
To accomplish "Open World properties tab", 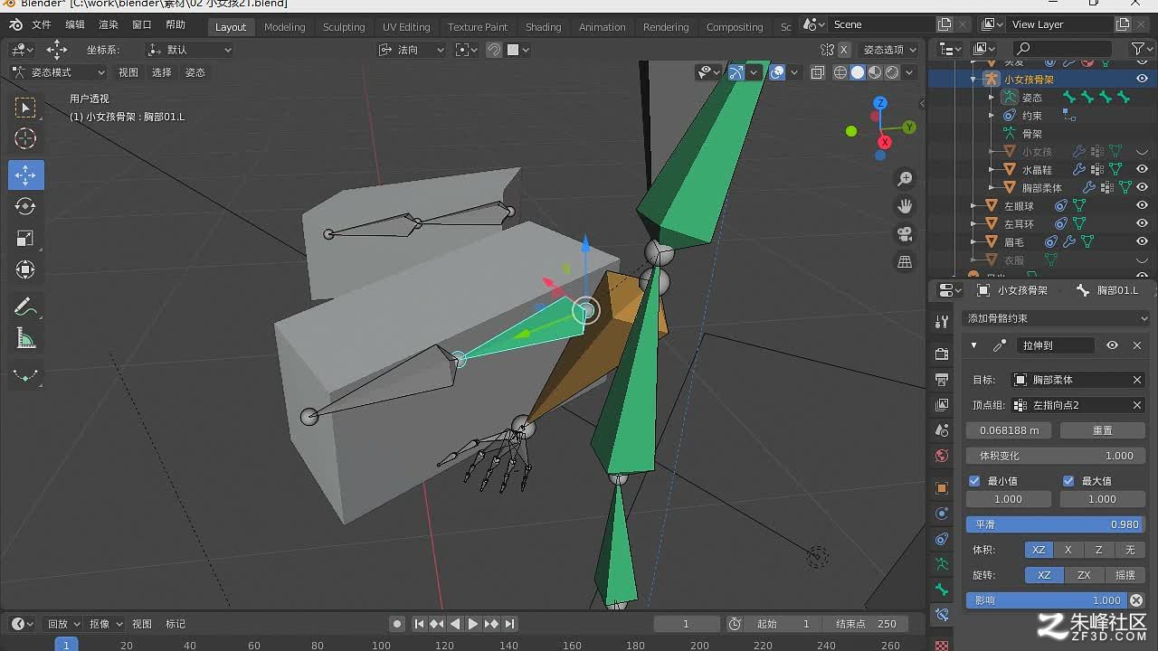I will pyautogui.click(x=942, y=455).
